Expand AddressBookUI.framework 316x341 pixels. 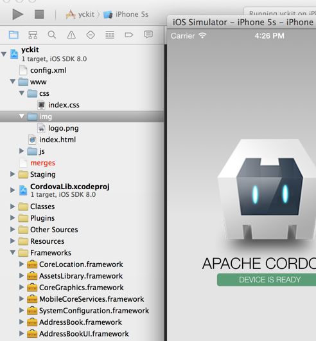[21, 333]
